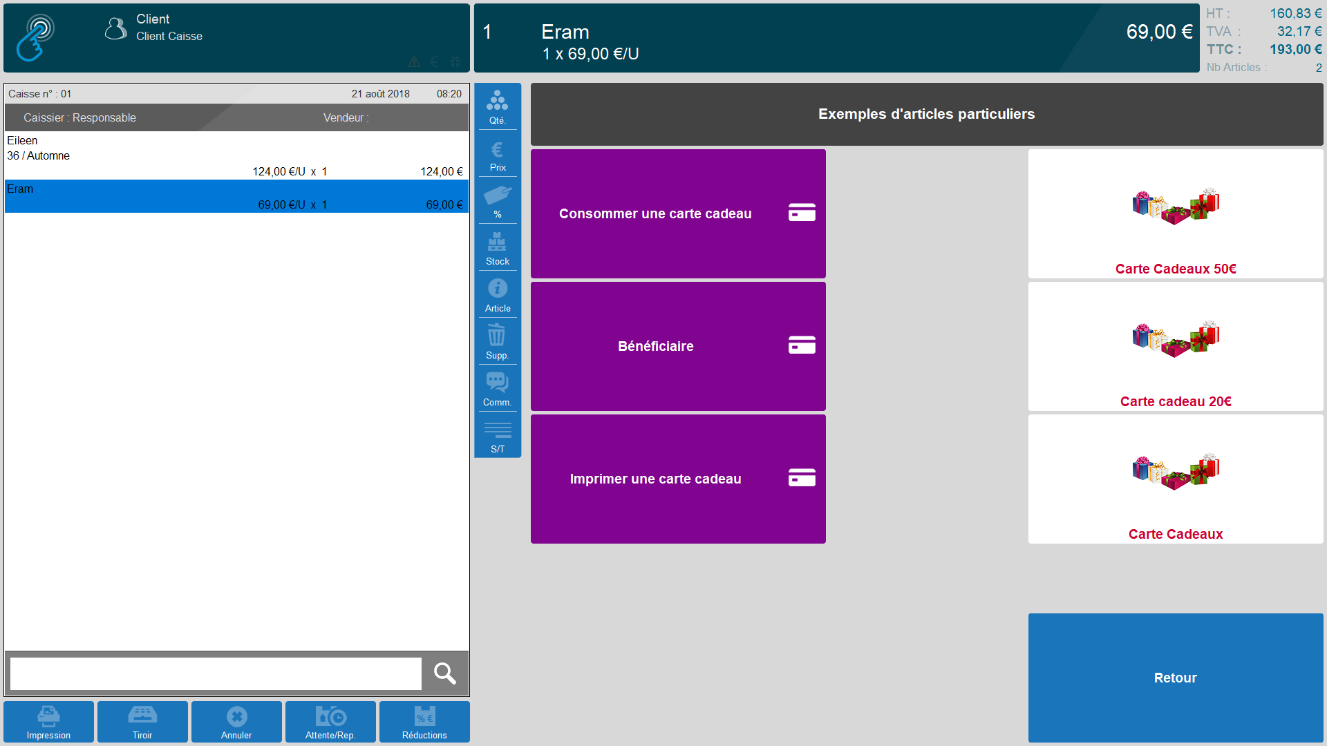The width and height of the screenshot is (1327, 746).
Task: Open the Impression printer button
Action: (x=48, y=722)
